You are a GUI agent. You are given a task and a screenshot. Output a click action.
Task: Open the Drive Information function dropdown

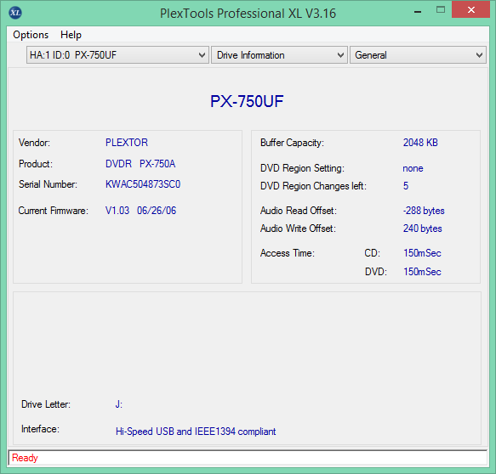pyautogui.click(x=279, y=55)
